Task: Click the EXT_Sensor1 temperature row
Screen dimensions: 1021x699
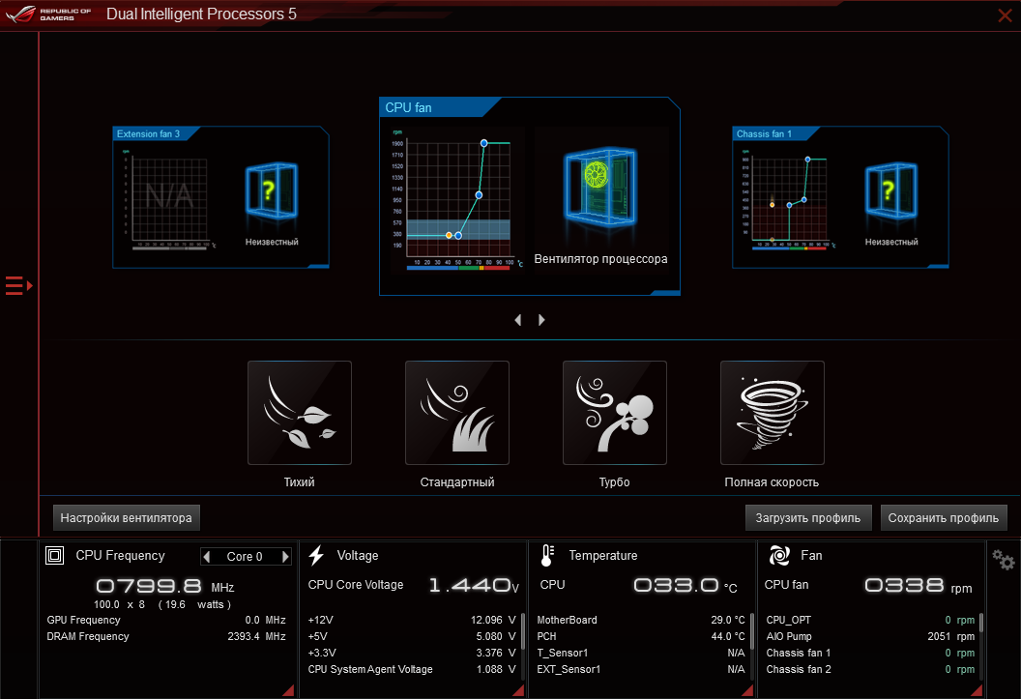Action: (x=641, y=669)
